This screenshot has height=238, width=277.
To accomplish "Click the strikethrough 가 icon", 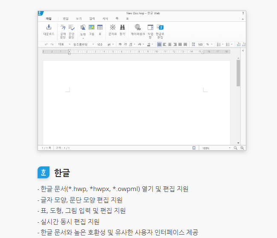I will coord(140,44).
